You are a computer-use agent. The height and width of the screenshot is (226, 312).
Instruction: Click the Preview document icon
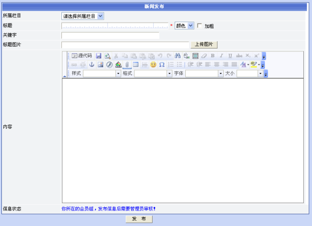(108, 56)
